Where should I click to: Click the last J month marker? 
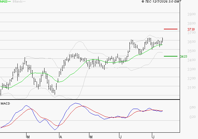click(153, 137)
